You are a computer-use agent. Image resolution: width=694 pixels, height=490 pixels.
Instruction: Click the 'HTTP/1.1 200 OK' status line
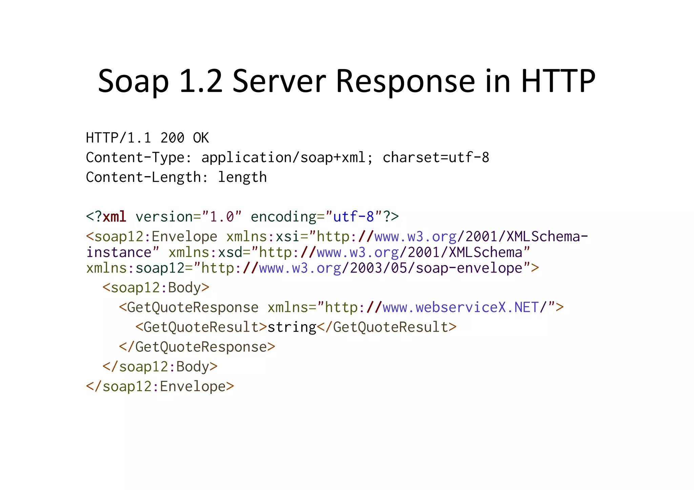pos(147,138)
